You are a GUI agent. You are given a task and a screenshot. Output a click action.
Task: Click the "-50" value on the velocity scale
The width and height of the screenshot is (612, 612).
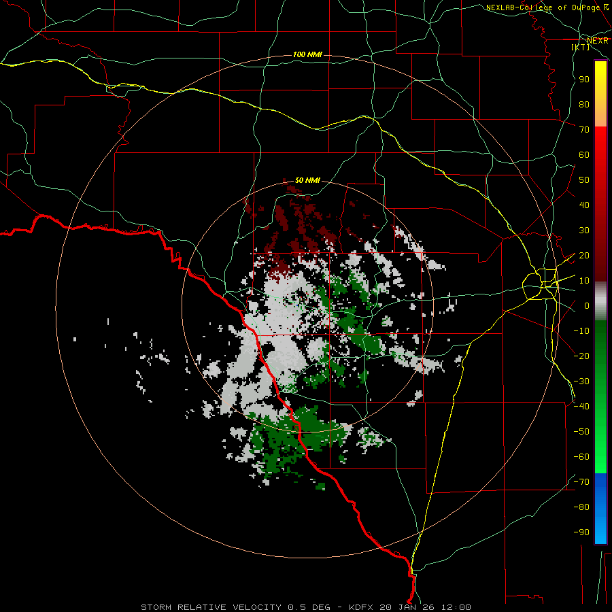pos(581,432)
